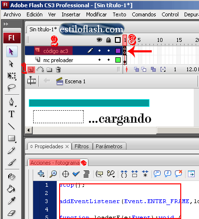Click padlock icon to lock all layers
The image size is (199, 219).
(109, 40)
